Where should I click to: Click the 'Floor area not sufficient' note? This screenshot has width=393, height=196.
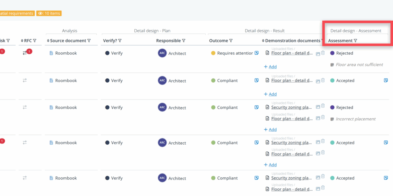(x=359, y=65)
